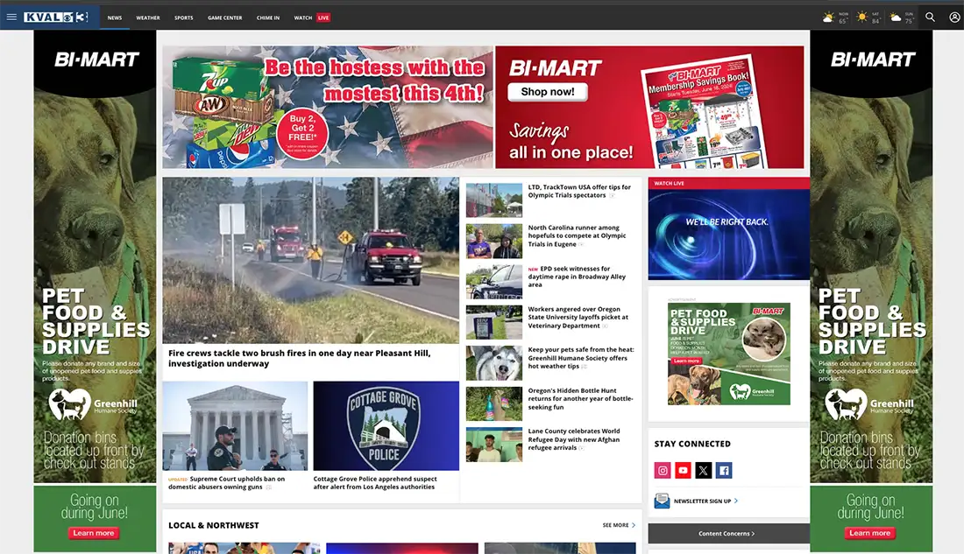This screenshot has width=964, height=554.
Task: Open Greenhill Humane Society hot weather article
Action: [581, 358]
